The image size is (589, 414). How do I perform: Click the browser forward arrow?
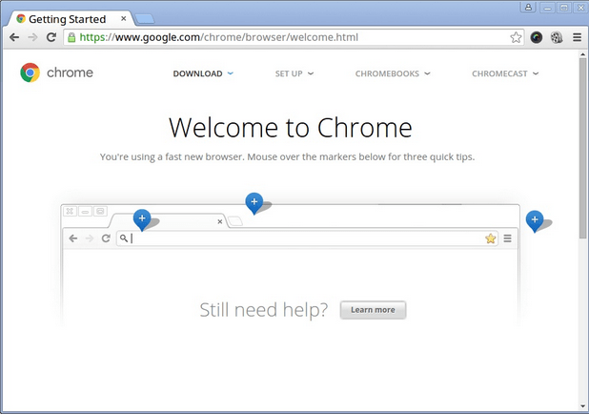(32, 37)
